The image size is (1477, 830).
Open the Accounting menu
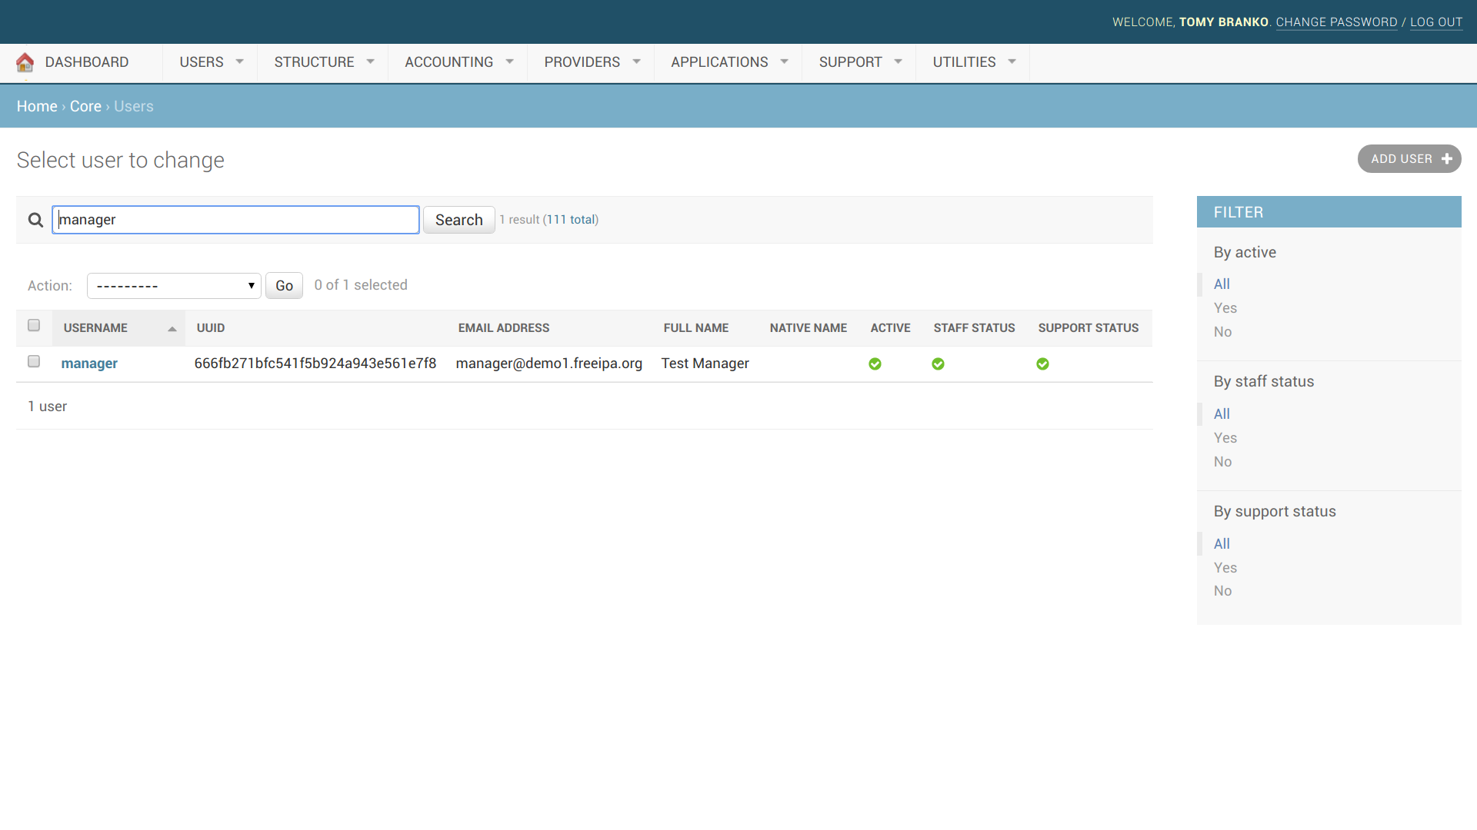tap(458, 62)
